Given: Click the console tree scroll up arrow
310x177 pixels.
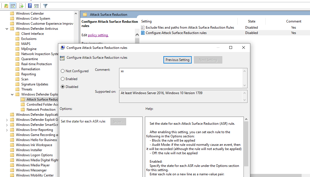Looking at the screenshot, I should tap(76, 14).
